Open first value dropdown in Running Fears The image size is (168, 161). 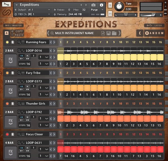click(44, 57)
